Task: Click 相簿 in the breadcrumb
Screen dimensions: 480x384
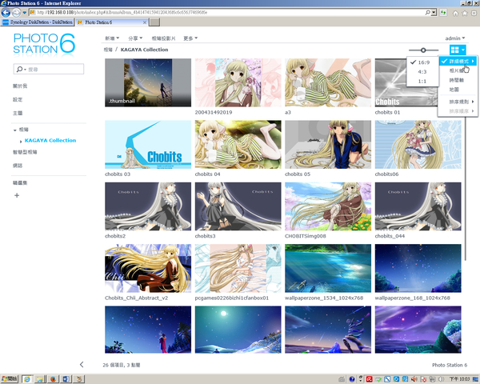Action: [108, 50]
